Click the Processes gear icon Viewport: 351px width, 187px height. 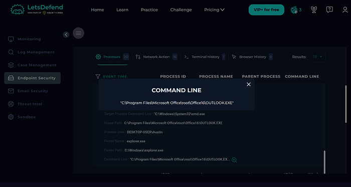[98, 57]
